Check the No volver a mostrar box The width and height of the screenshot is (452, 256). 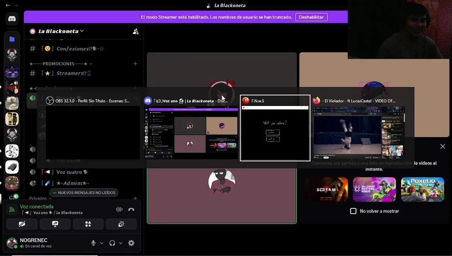pos(353,211)
